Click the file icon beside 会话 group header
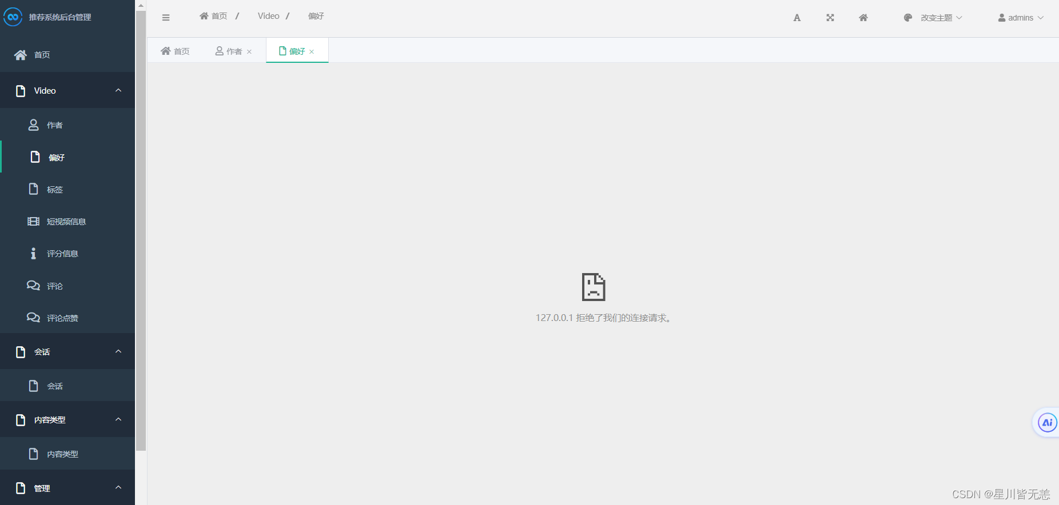Image resolution: width=1059 pixels, height=505 pixels. (x=21, y=352)
